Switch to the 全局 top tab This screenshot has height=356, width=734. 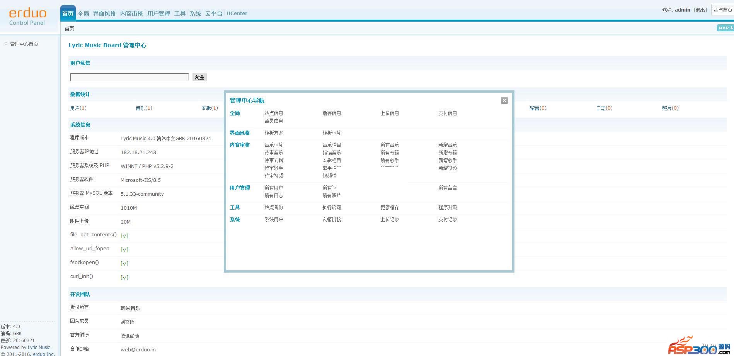(x=83, y=14)
